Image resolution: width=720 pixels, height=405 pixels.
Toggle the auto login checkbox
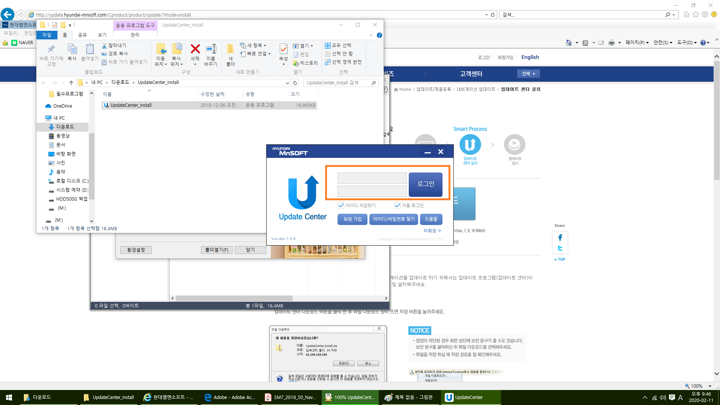pyautogui.click(x=397, y=205)
